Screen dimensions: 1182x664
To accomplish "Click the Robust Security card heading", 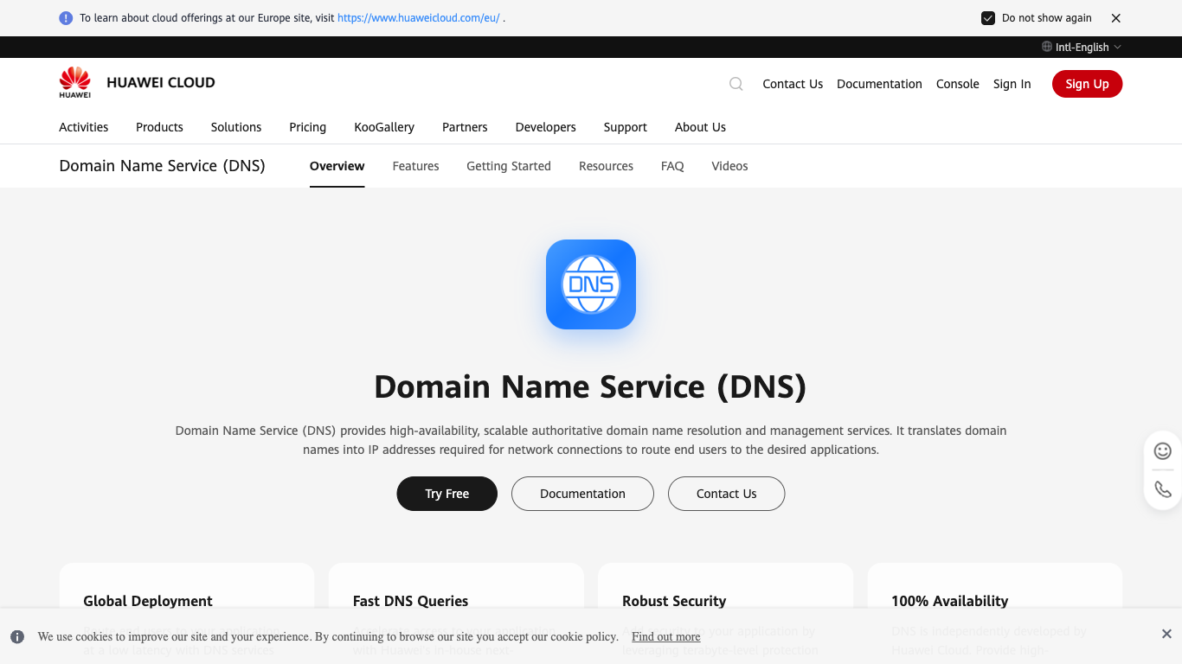I will coord(674,601).
